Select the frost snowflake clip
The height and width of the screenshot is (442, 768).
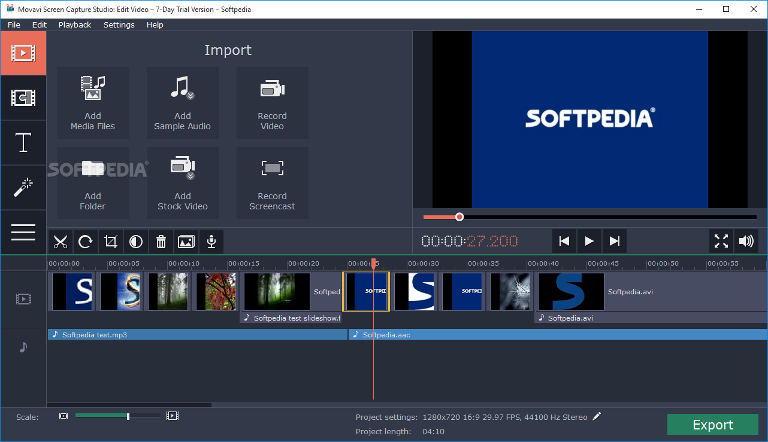point(510,291)
